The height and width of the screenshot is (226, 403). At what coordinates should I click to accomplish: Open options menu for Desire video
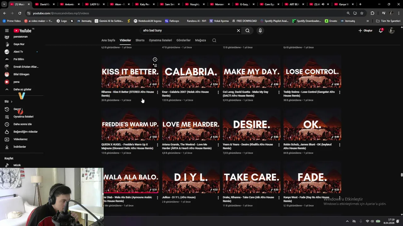(279, 145)
